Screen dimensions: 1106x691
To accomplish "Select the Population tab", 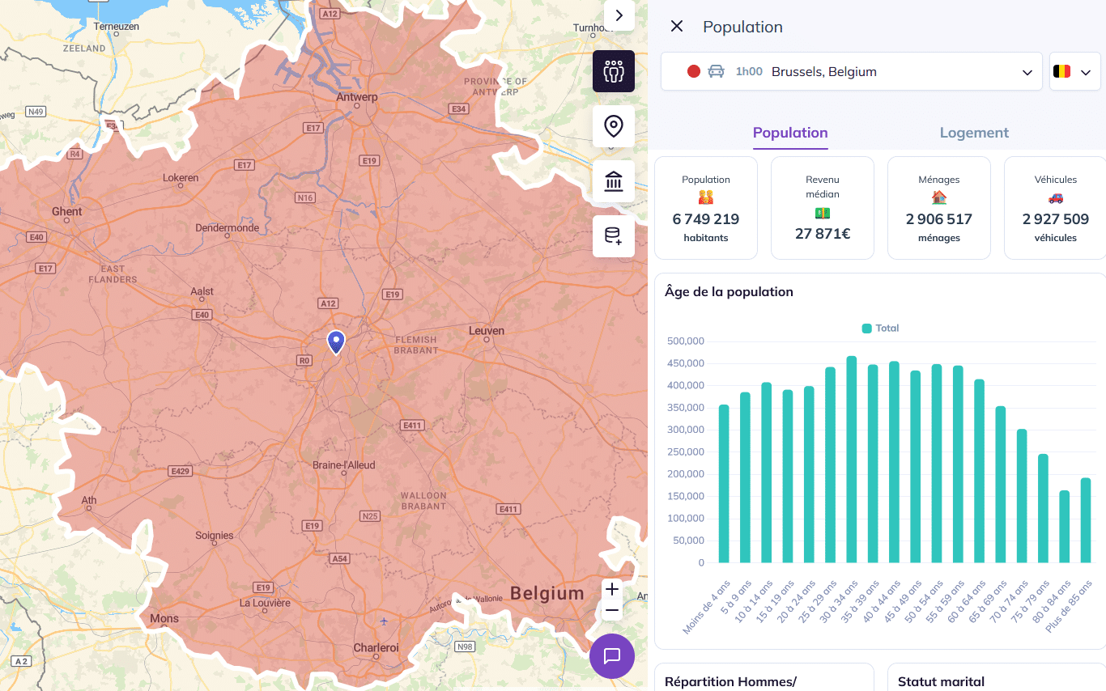I will pos(789,133).
